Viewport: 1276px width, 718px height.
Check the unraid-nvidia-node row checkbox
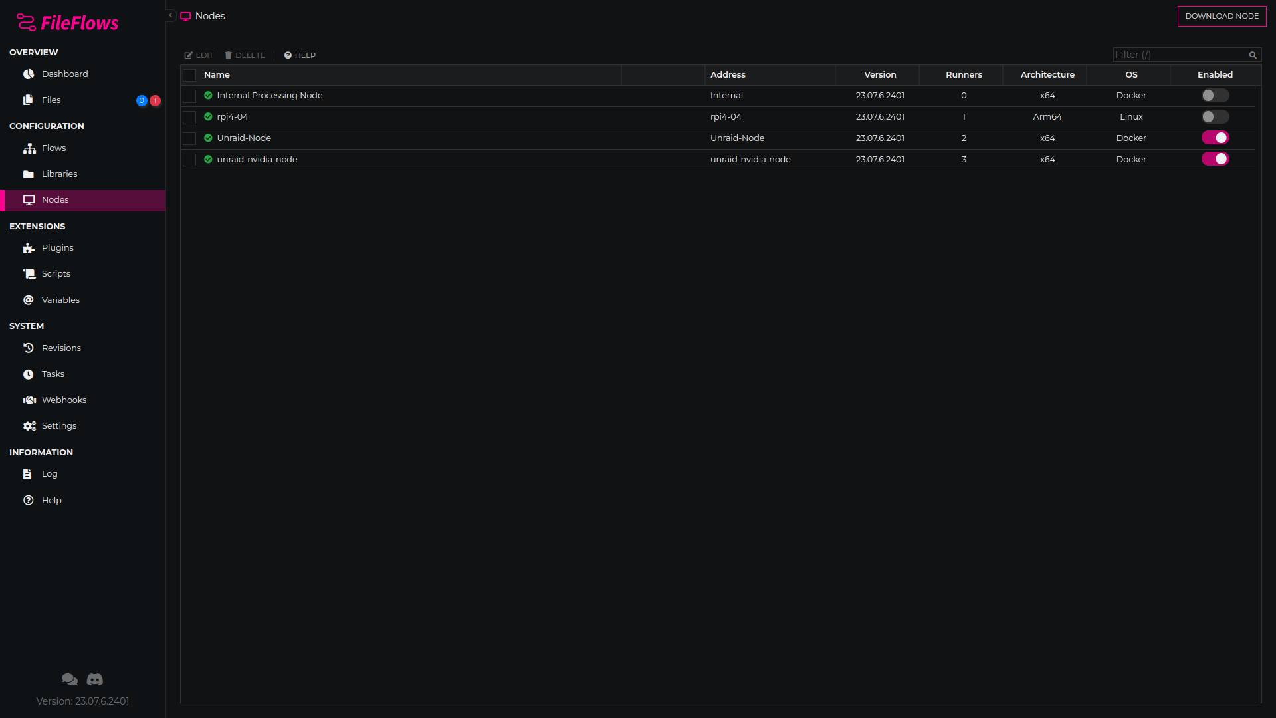point(189,160)
